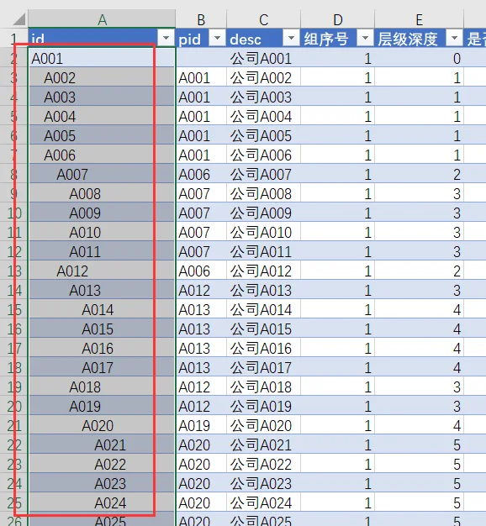
Task: Click cell A014 in id column
Action: pyautogui.click(x=102, y=309)
